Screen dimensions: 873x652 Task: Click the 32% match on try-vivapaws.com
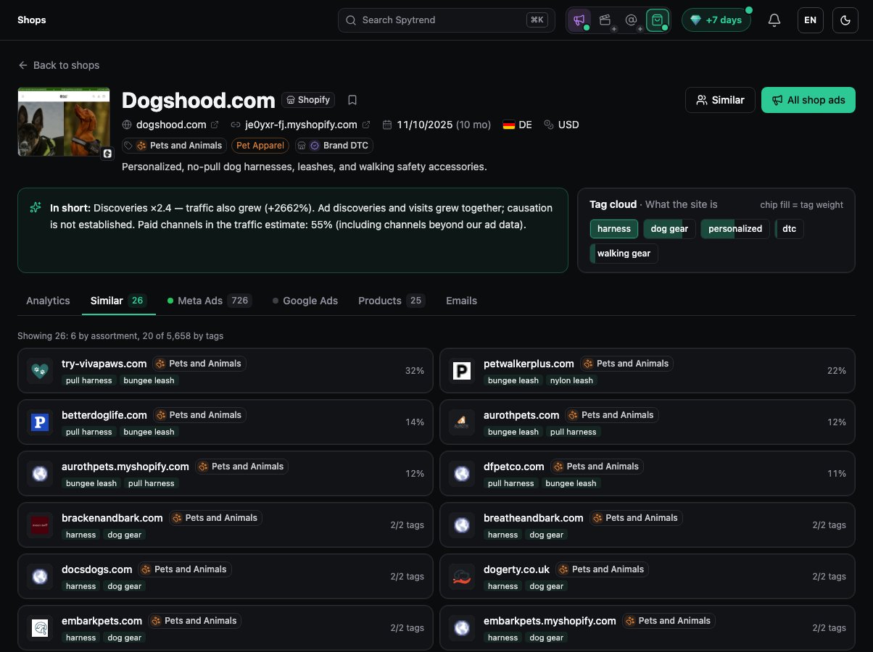[415, 371]
